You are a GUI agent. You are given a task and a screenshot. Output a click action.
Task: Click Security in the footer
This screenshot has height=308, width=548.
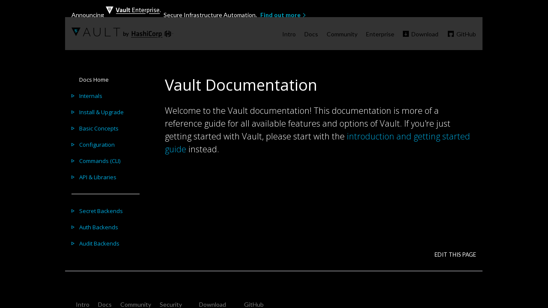click(171, 305)
